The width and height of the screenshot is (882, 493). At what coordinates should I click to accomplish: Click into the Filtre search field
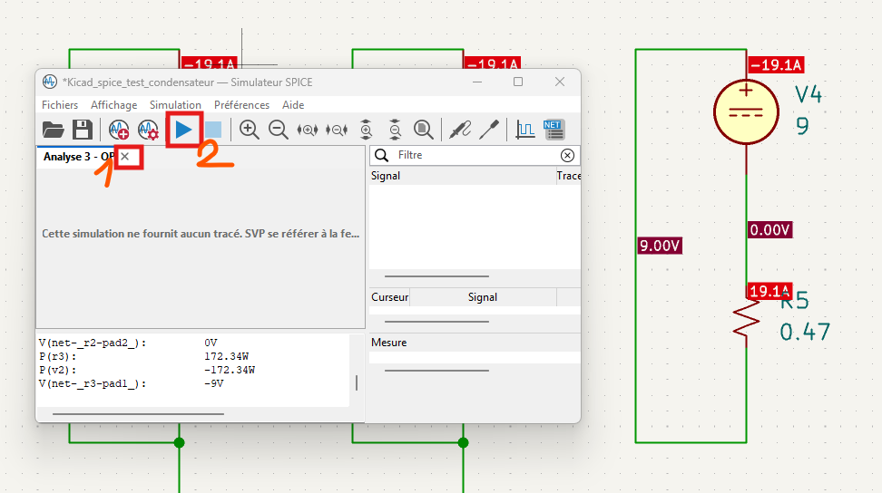click(x=475, y=155)
